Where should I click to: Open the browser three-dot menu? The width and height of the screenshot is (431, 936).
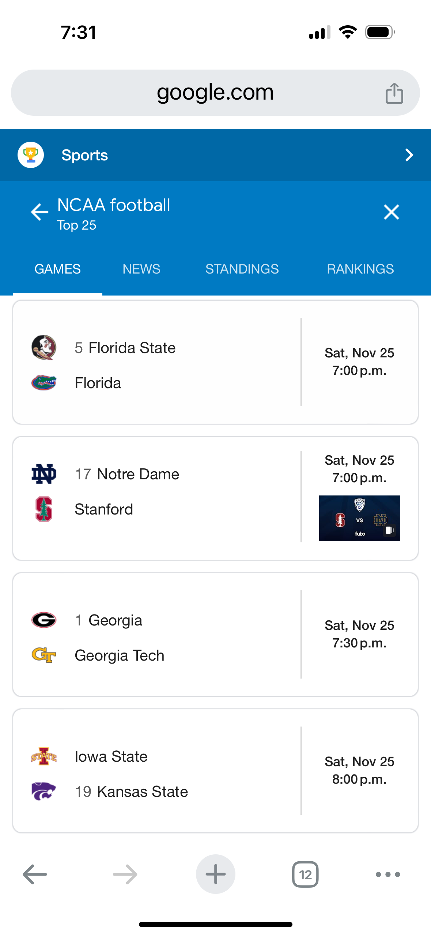[x=388, y=874]
